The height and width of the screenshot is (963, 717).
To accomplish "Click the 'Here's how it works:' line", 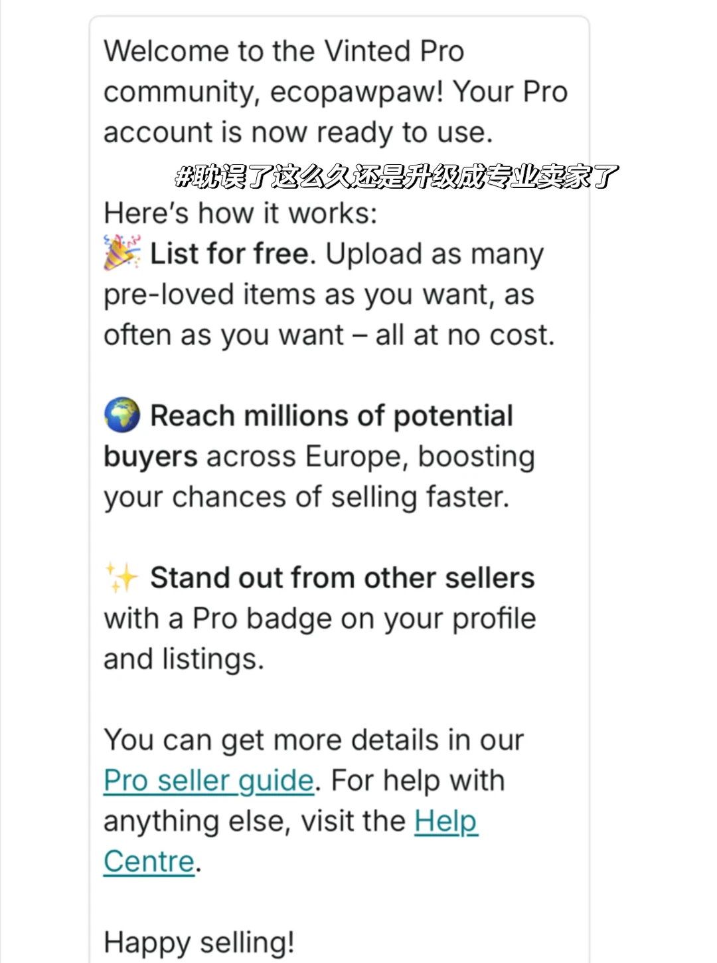I will click(240, 213).
